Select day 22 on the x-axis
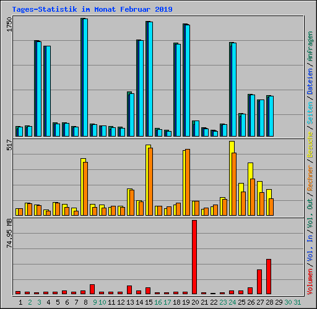This screenshot has width=317, height=309. [214, 302]
